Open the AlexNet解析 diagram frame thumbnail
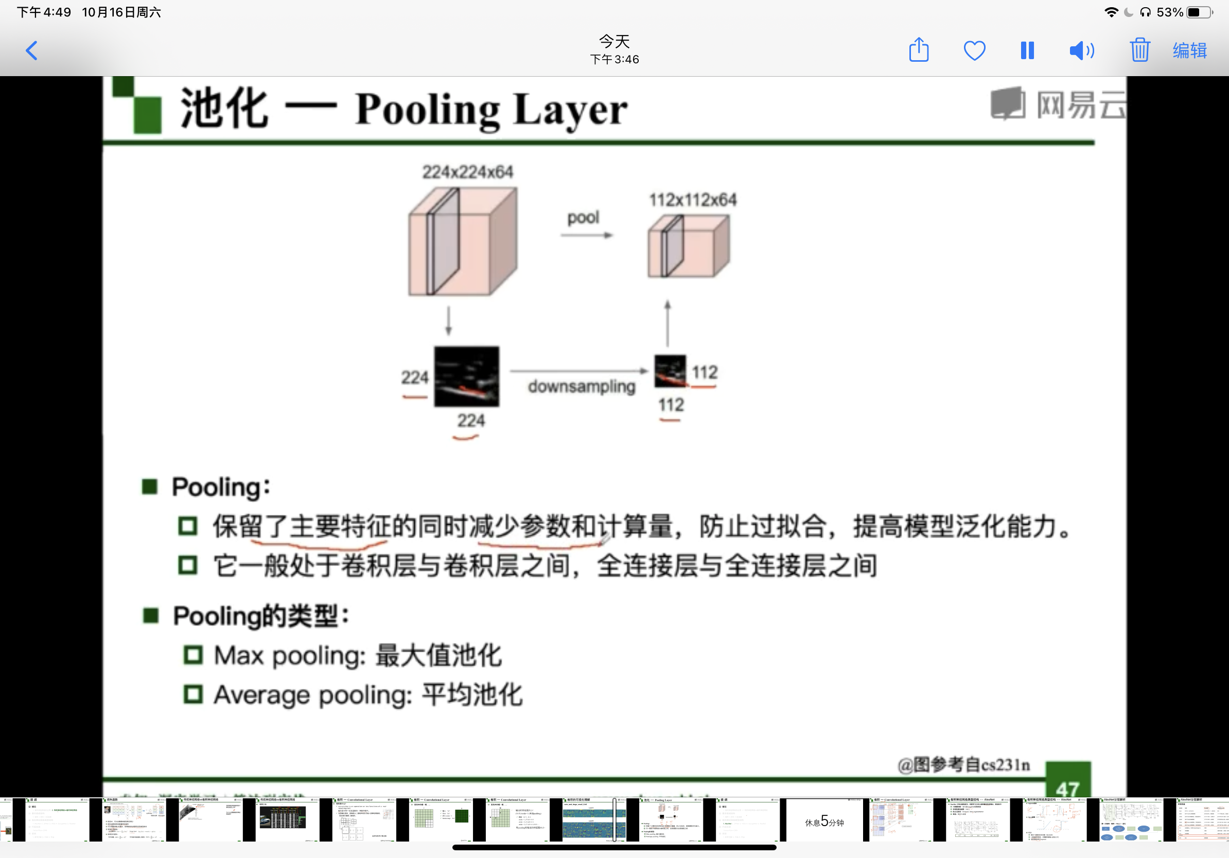The height and width of the screenshot is (858, 1229). (x=1131, y=819)
